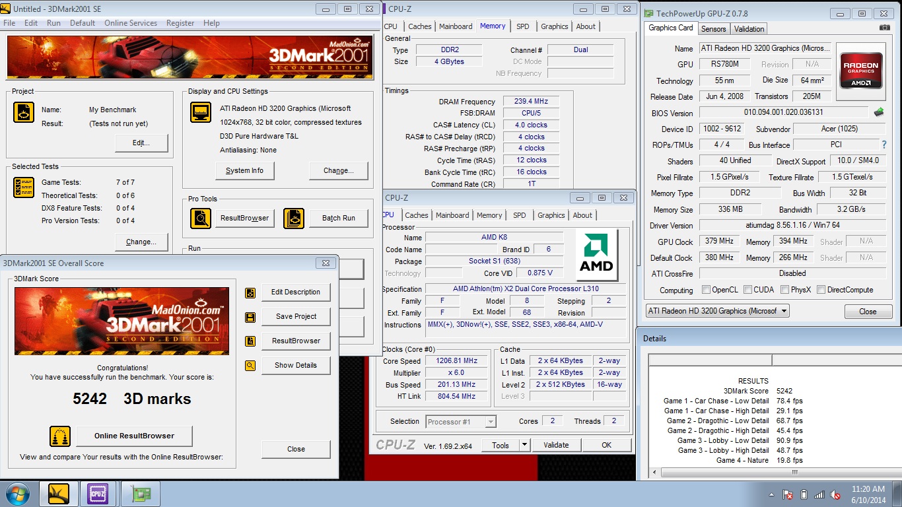Viewport: 902px width, 507px height.
Task: Click the magnifier icon beside Show Details
Action: point(250,365)
